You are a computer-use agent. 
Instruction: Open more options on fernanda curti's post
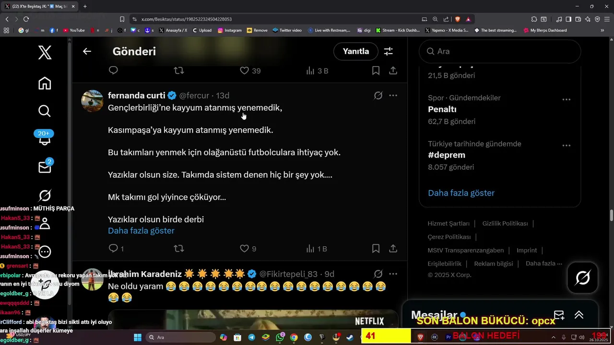(393, 95)
